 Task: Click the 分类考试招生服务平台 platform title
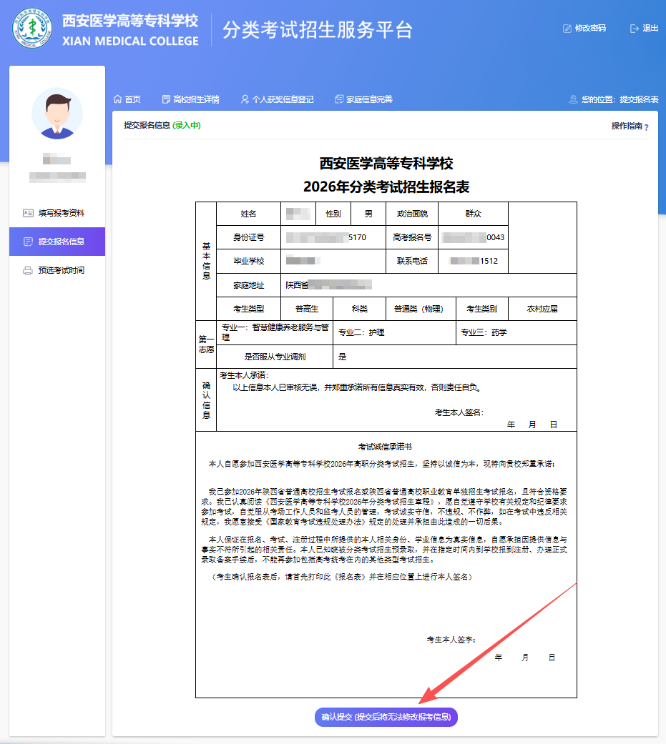tap(318, 29)
